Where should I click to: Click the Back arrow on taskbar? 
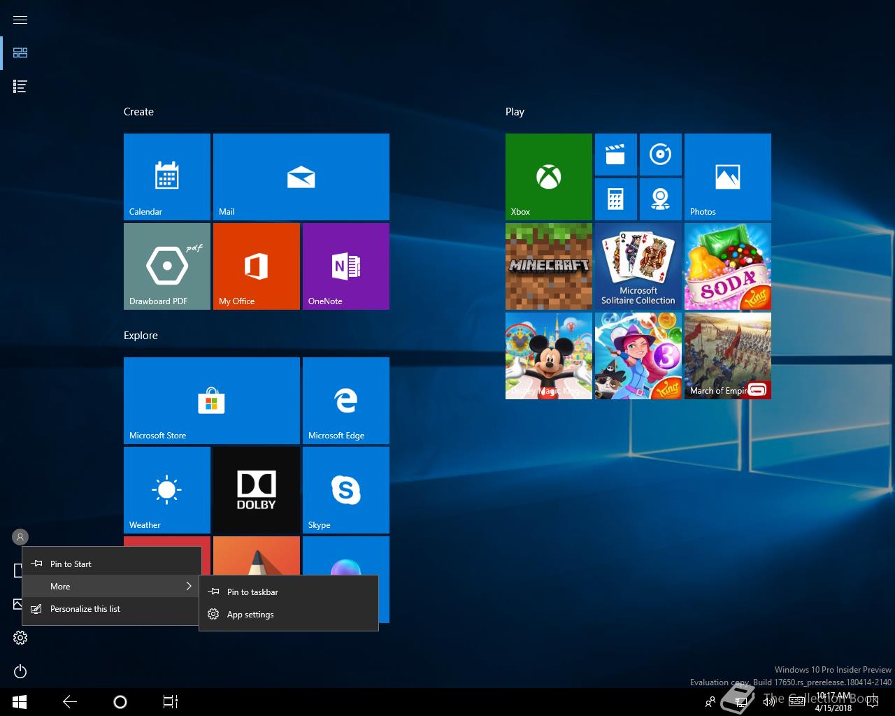coord(70,702)
